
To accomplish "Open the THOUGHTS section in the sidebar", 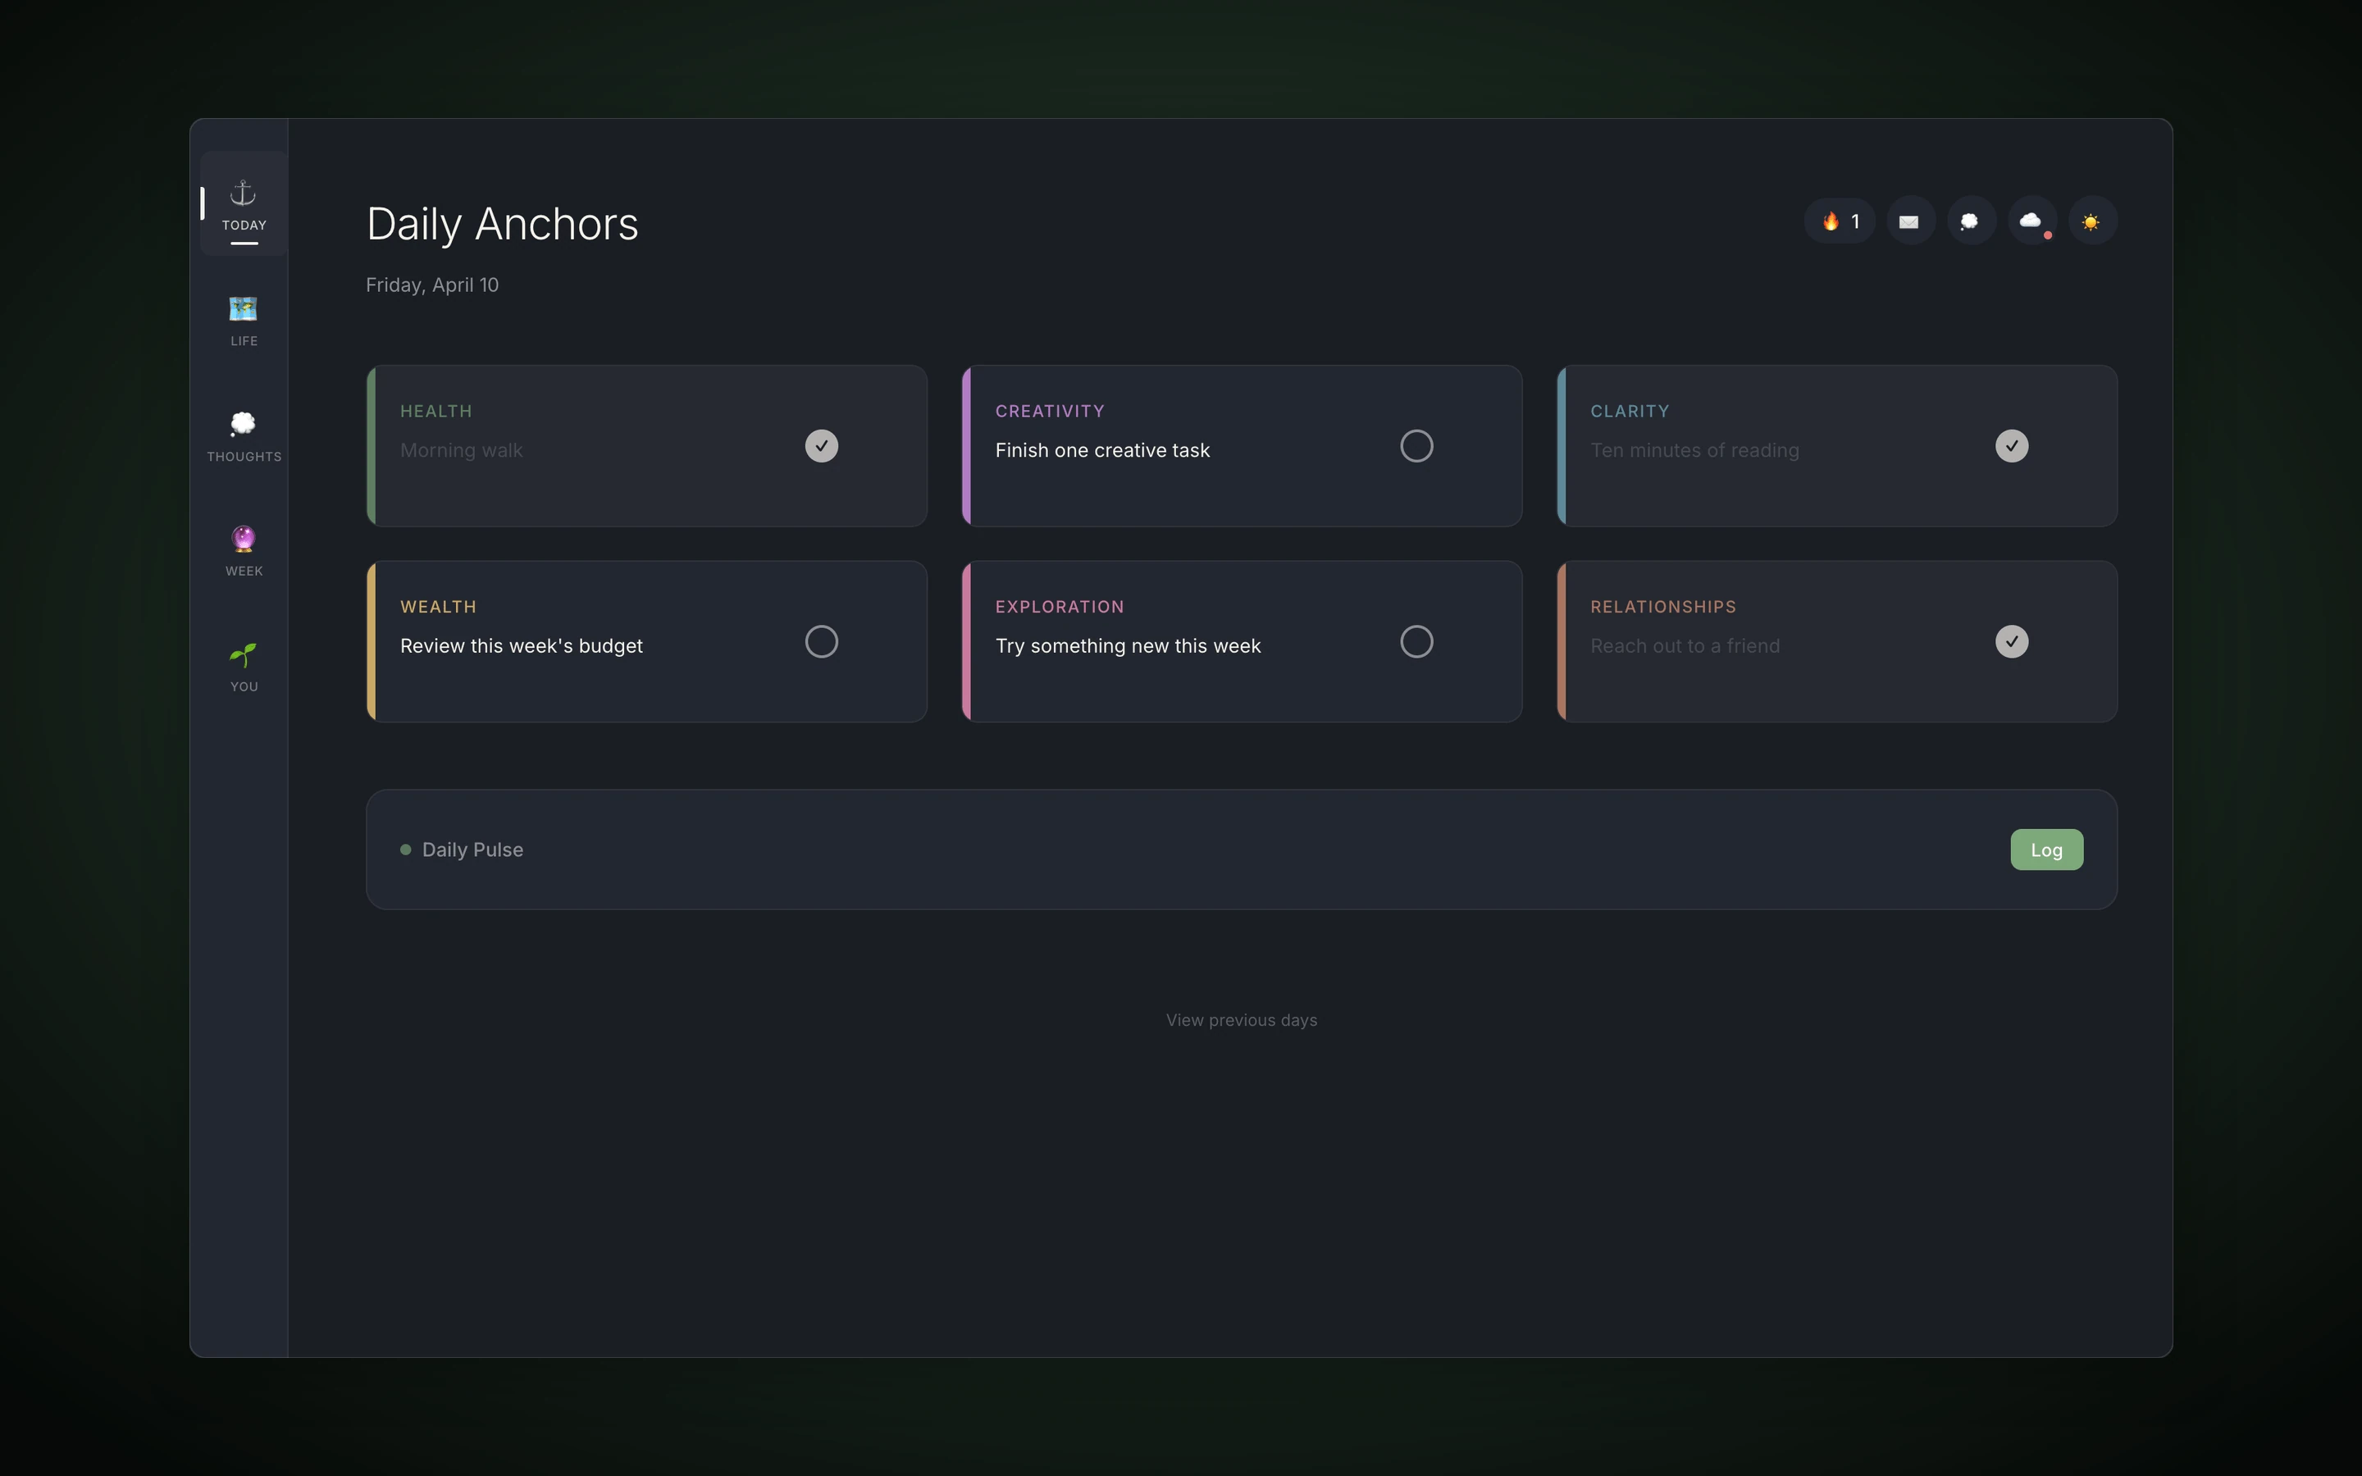I will pos(242,435).
